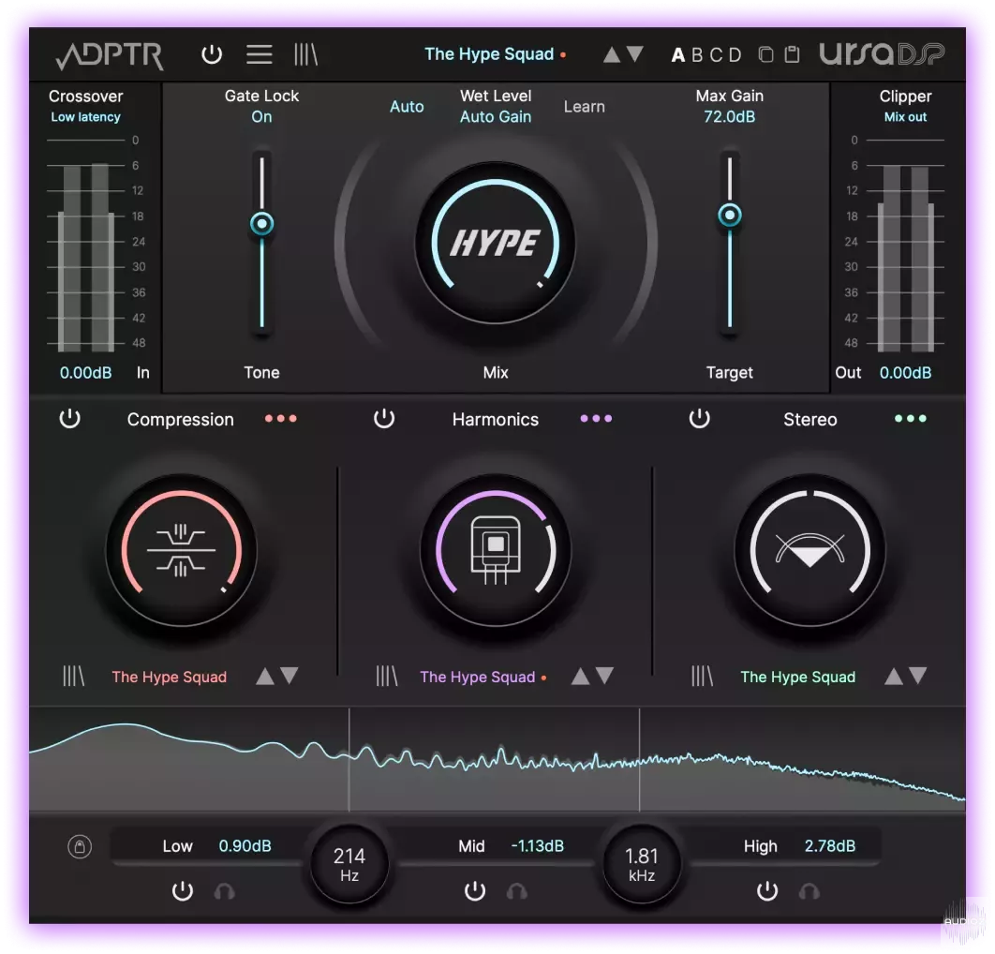Load next preset with header down arrow
Viewport: 995px width, 954px height.
(x=635, y=54)
